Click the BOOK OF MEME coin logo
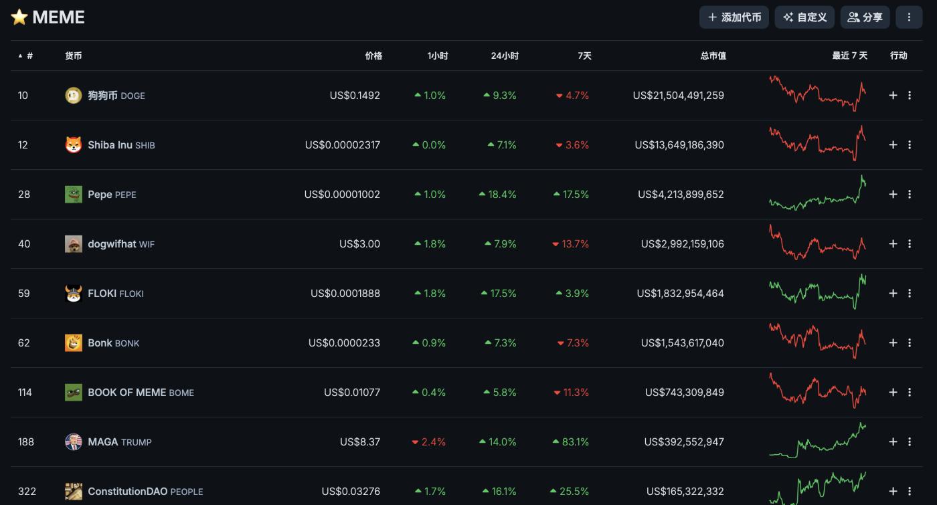The height and width of the screenshot is (505, 937). coord(73,393)
